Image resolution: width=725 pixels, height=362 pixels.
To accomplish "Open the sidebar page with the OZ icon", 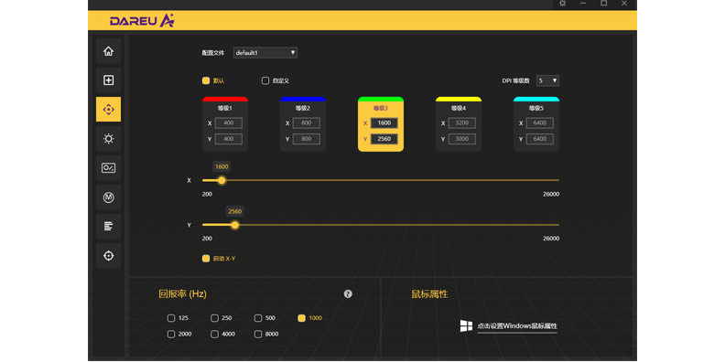I will (108, 168).
